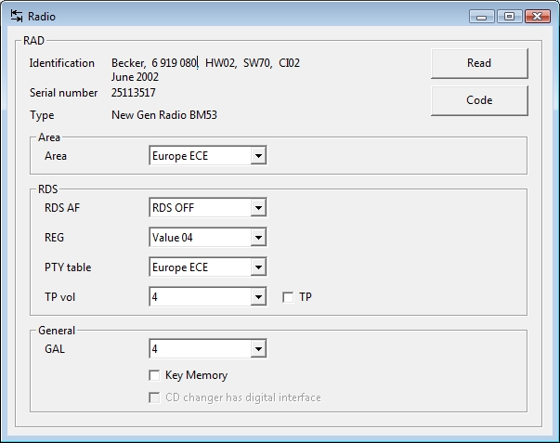
Task: Enable the TP checkbox
Action: [288, 297]
